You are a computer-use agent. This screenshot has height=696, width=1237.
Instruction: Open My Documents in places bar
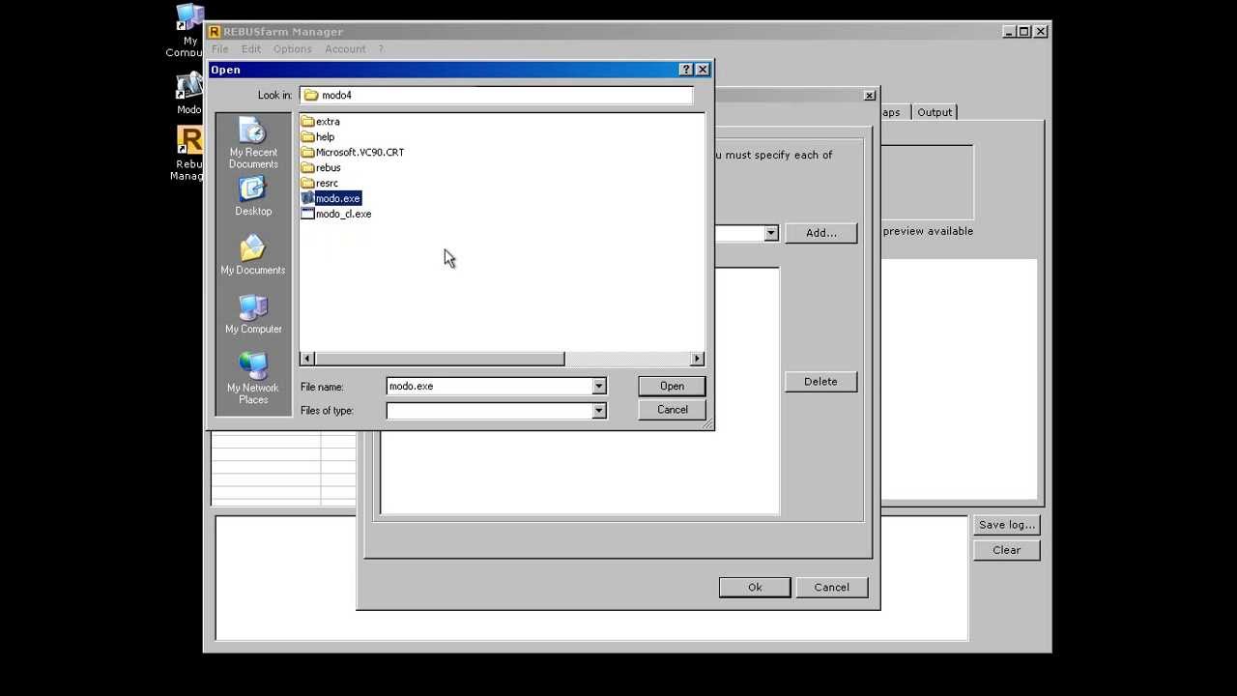pos(253,255)
